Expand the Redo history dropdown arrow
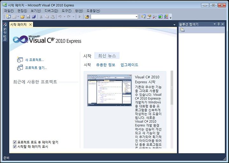The image size is (229, 163). coord(73,17)
